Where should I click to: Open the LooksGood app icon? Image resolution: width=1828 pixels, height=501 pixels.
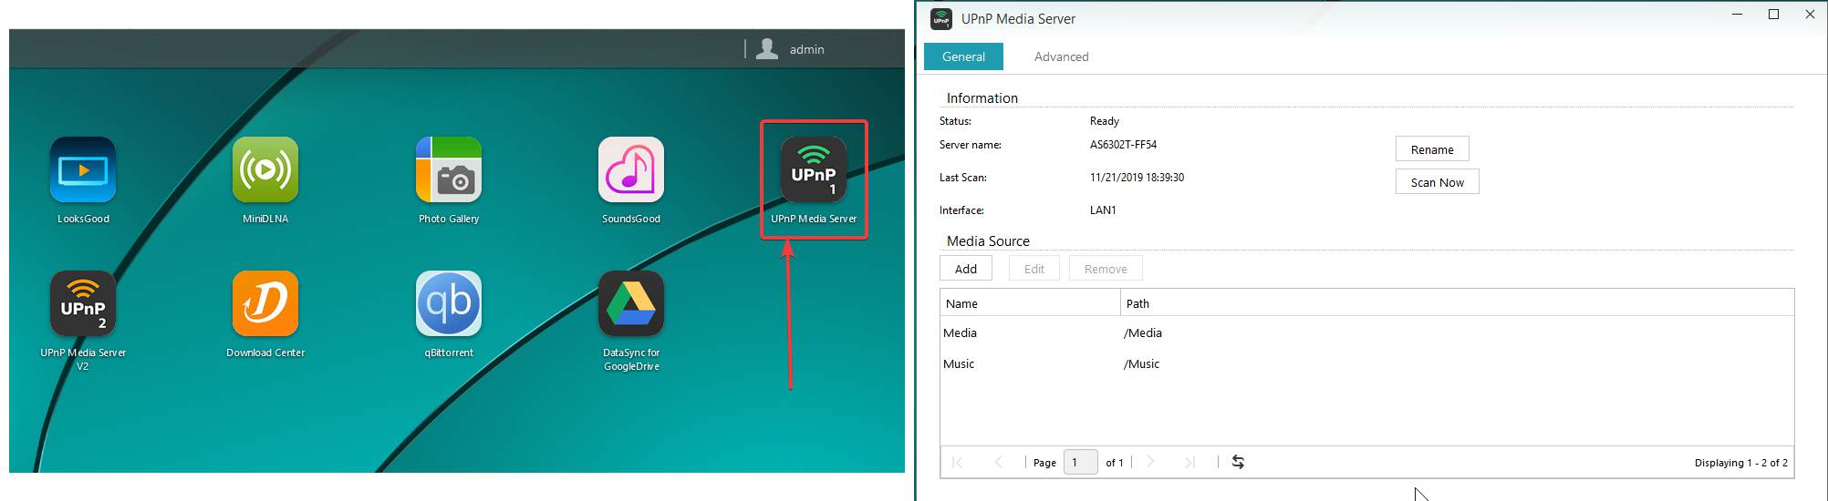(x=83, y=170)
